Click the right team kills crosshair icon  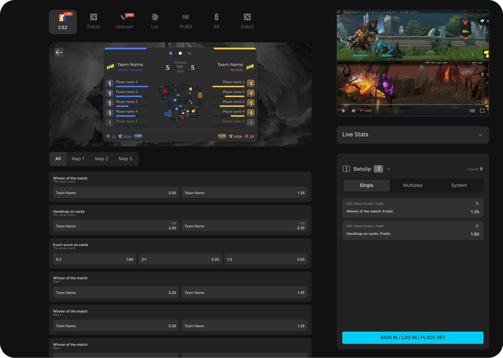pos(247,136)
